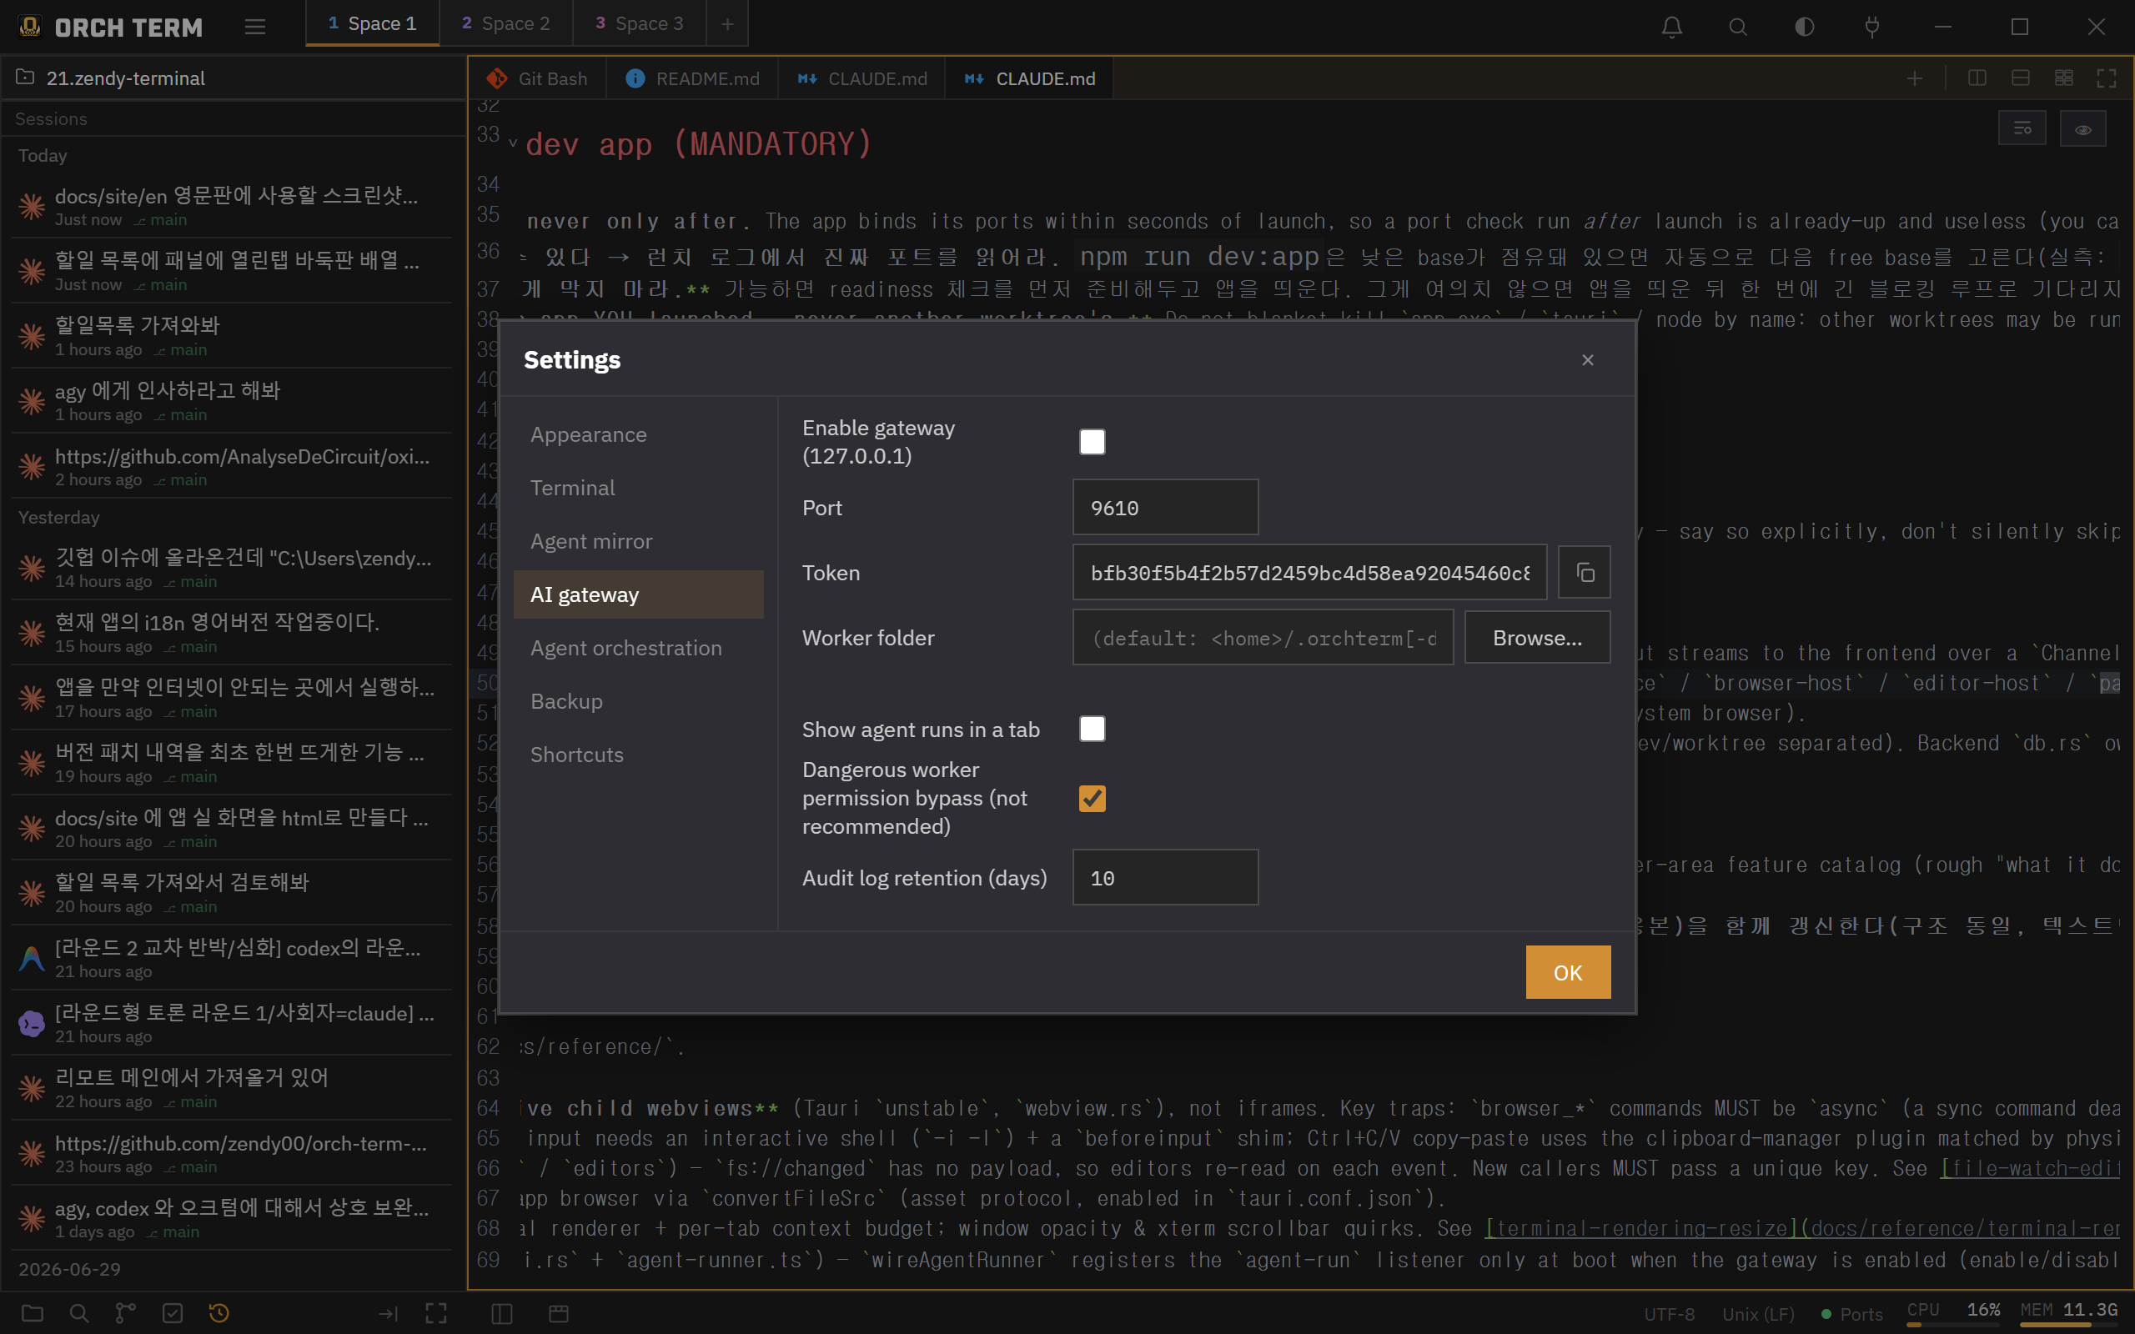Select the AI gateway settings section

638,594
